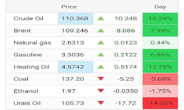Click the red down arrow for Coal
The height and width of the screenshot is (110, 184).
pyautogui.click(x=101, y=78)
